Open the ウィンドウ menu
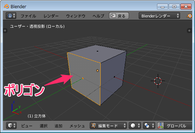The width and height of the screenshot is (195, 133). point(76,16)
